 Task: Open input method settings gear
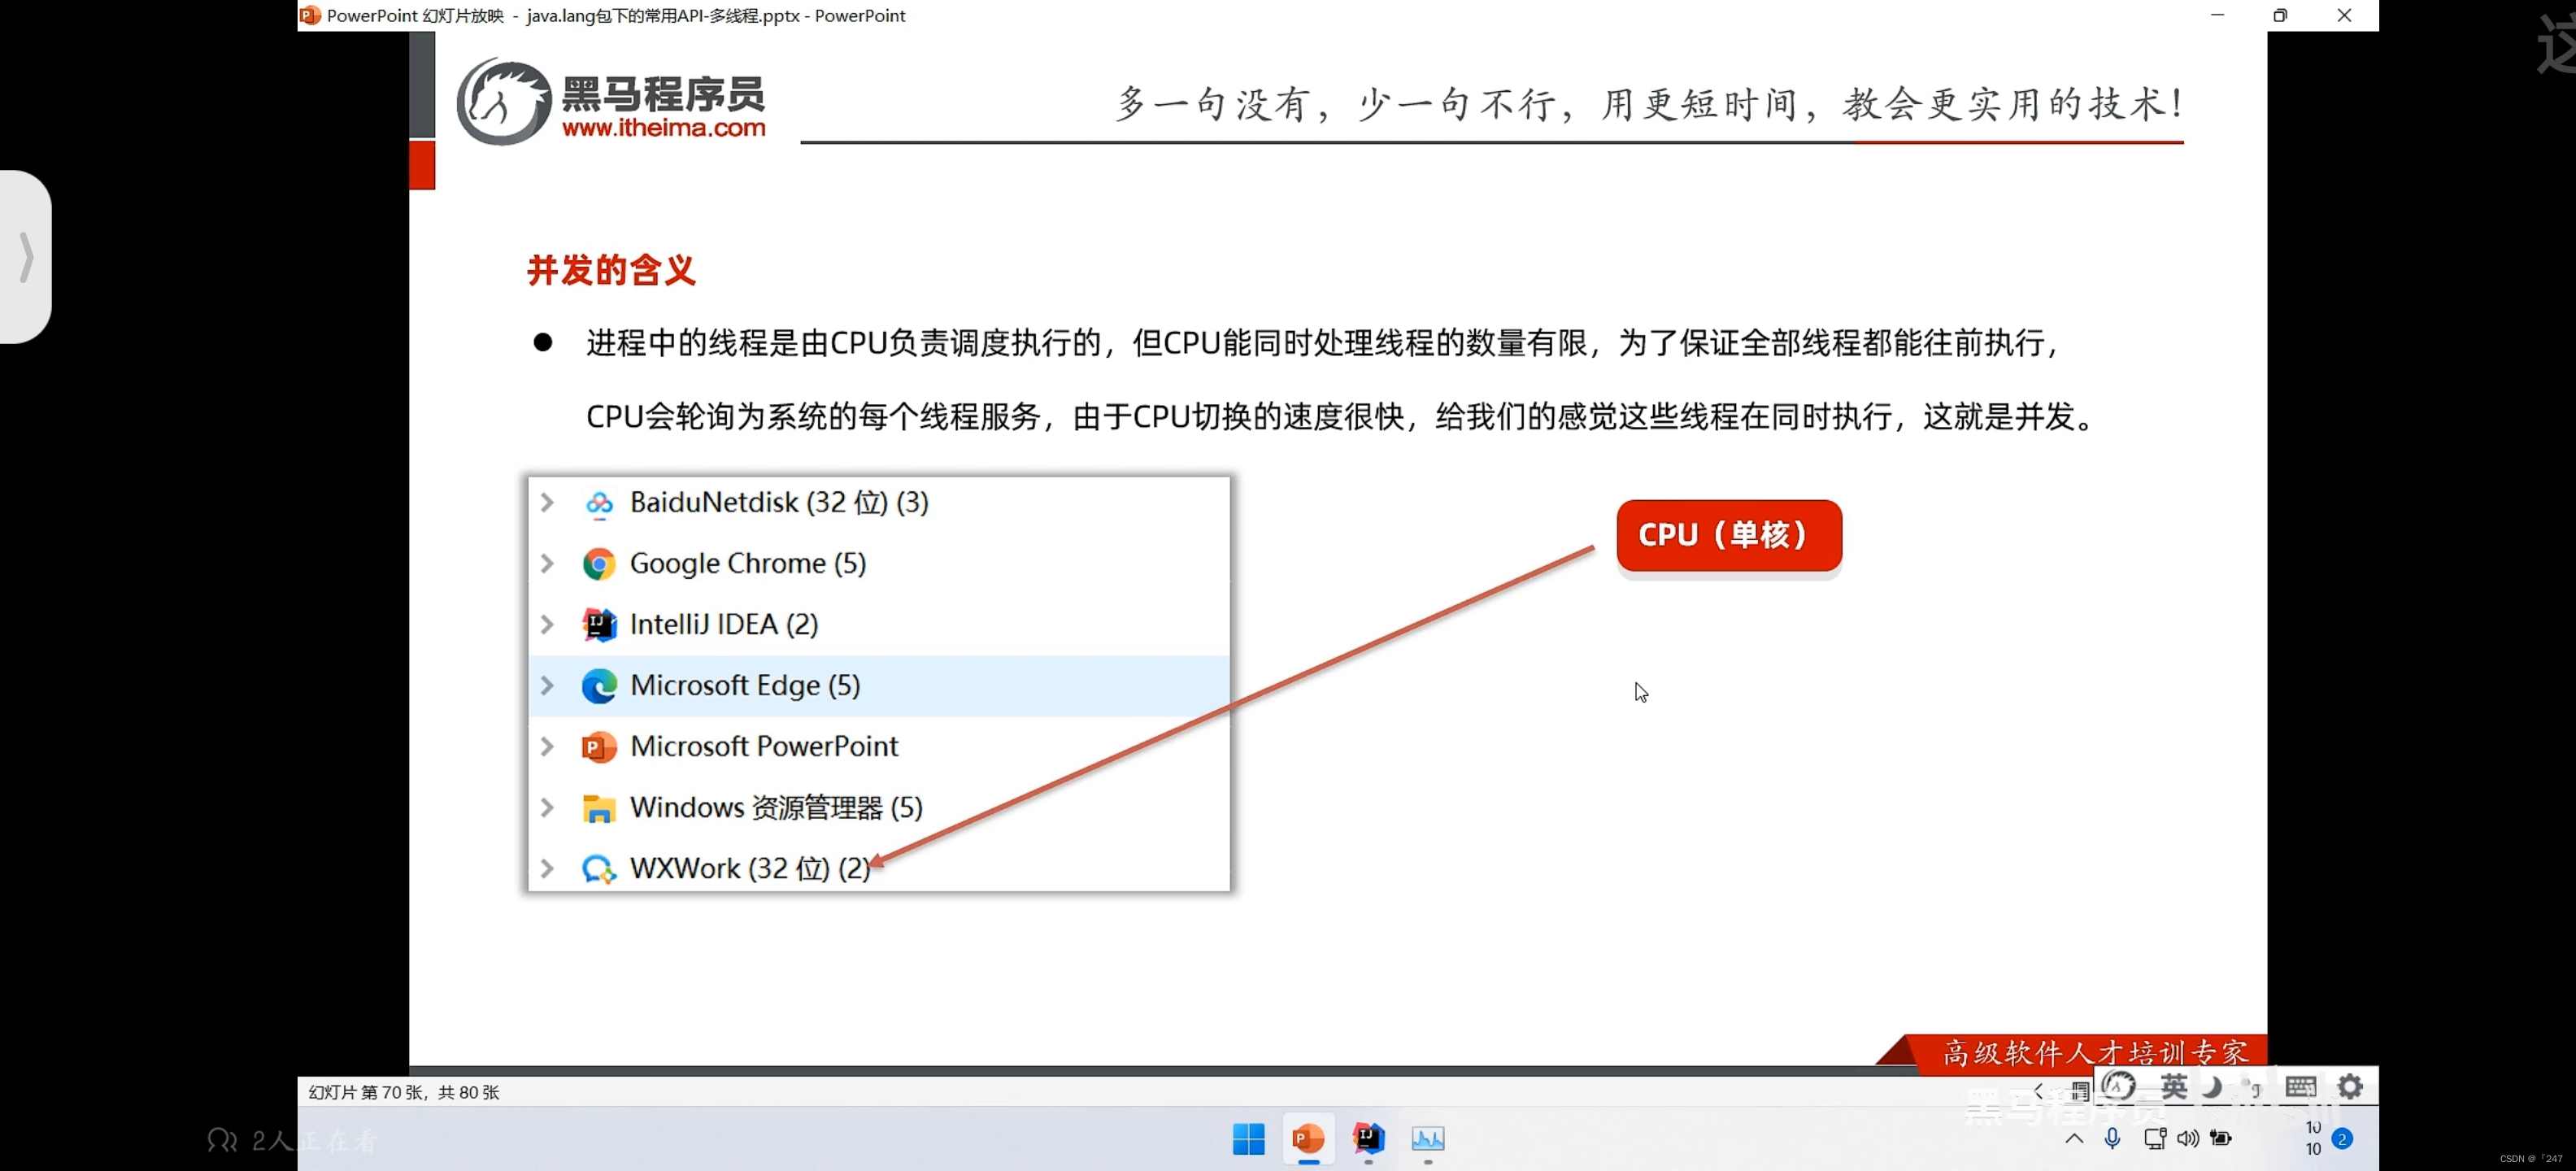2350,1086
